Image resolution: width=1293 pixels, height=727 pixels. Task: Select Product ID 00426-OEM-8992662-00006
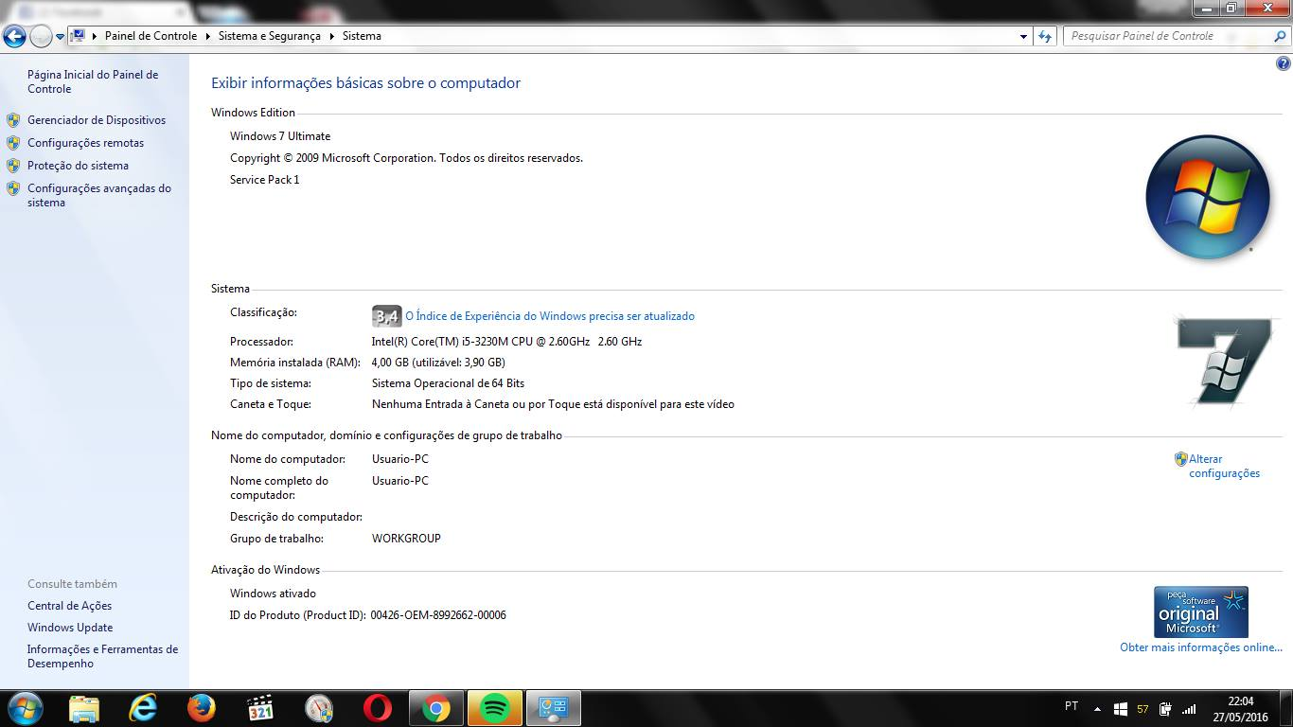click(x=438, y=615)
